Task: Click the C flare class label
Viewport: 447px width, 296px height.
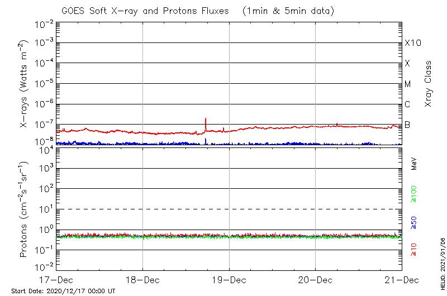Action: point(408,104)
